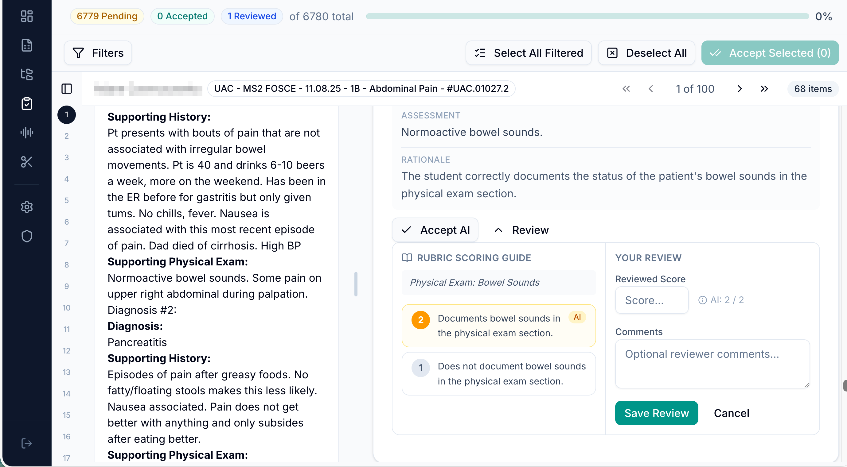Jump to item number 12 in list
The height and width of the screenshot is (467, 847).
[x=67, y=351]
